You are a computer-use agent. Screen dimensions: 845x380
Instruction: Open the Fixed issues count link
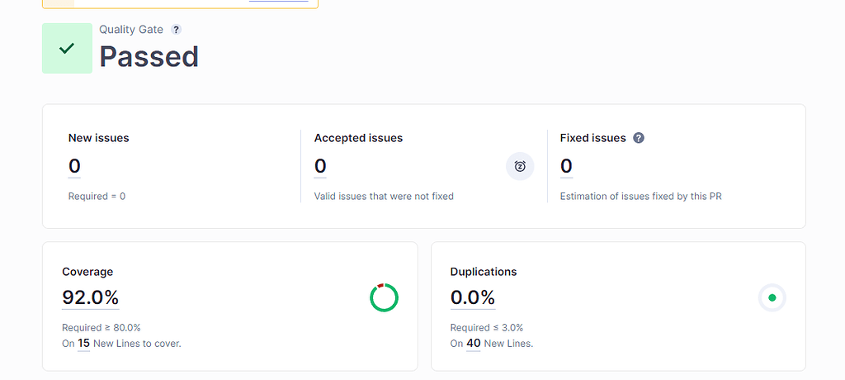pos(566,166)
